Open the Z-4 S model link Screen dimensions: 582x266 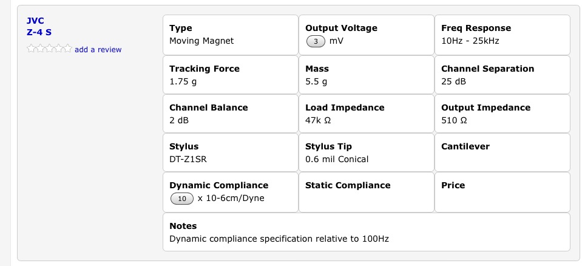point(39,32)
